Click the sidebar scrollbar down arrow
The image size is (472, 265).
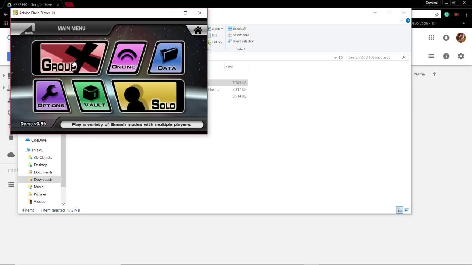63,204
